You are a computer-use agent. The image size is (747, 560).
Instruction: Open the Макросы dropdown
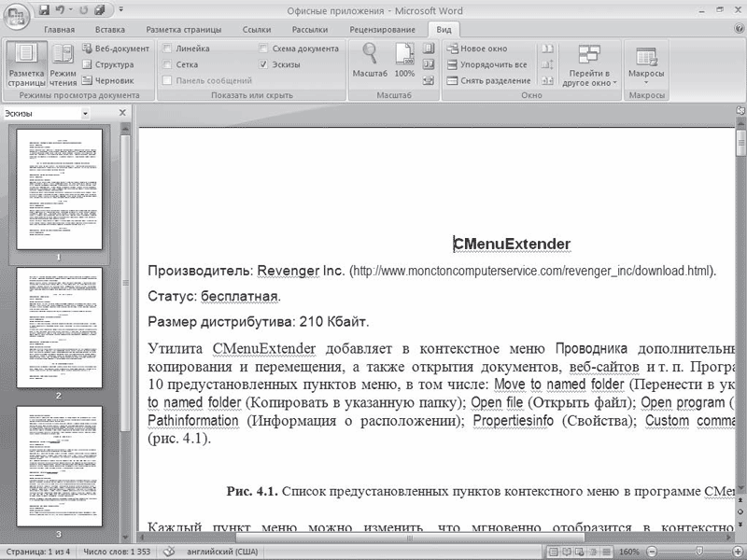click(x=646, y=64)
